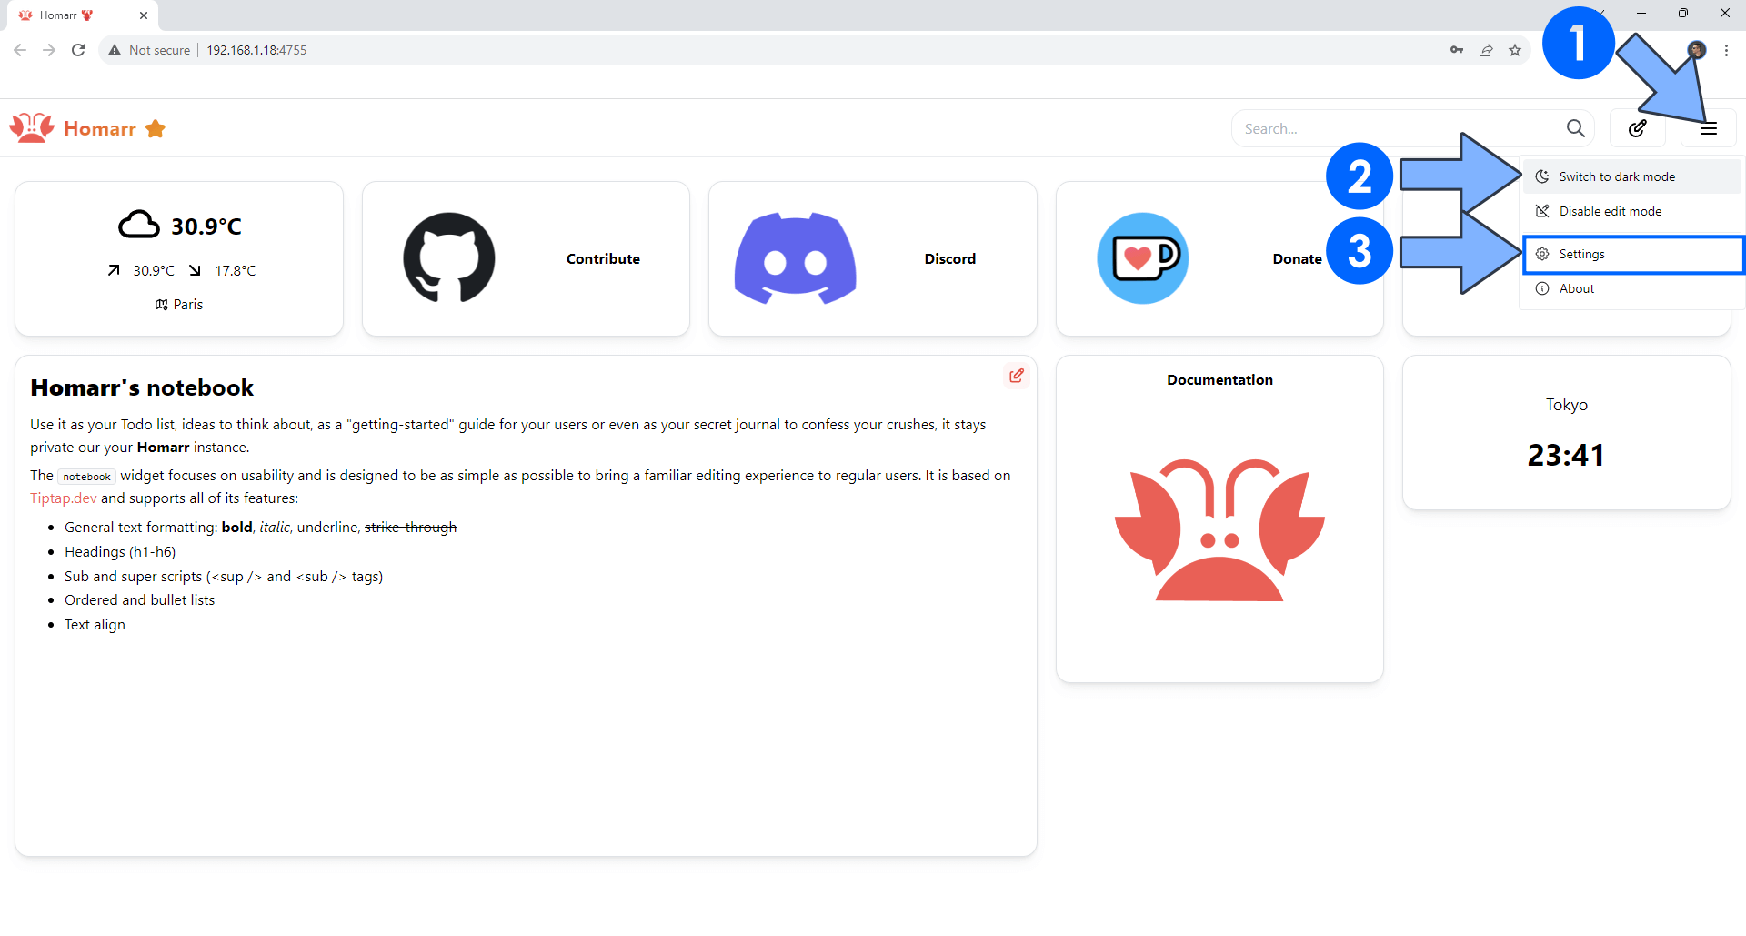Click the weather cloud icon
This screenshot has height=936, width=1746.
coord(139,225)
